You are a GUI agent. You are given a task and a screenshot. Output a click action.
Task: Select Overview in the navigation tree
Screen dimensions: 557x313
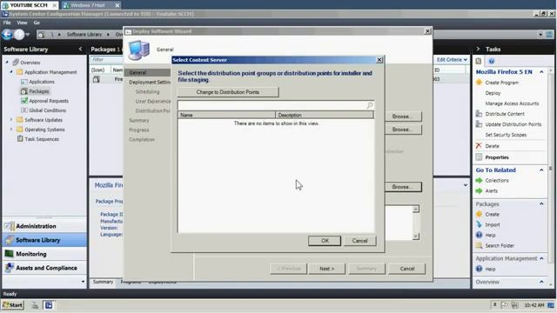point(30,63)
